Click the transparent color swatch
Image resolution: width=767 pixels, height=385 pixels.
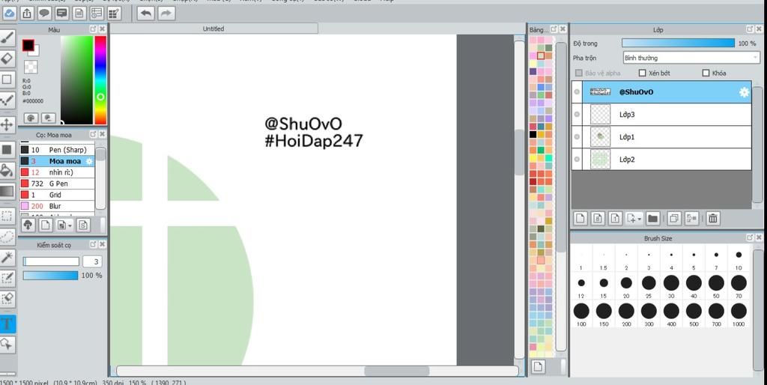pos(31,67)
